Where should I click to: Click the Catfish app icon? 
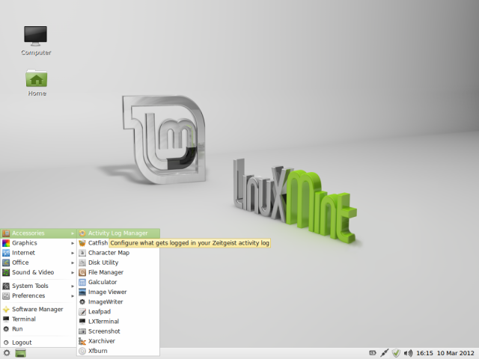click(82, 243)
